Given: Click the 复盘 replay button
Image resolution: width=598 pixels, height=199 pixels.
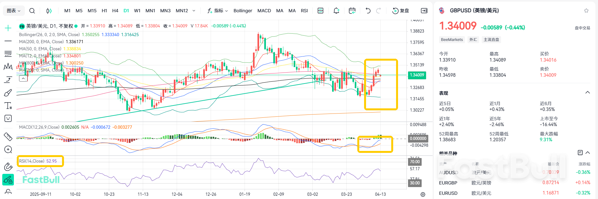Looking at the screenshot, I should click(401, 11).
